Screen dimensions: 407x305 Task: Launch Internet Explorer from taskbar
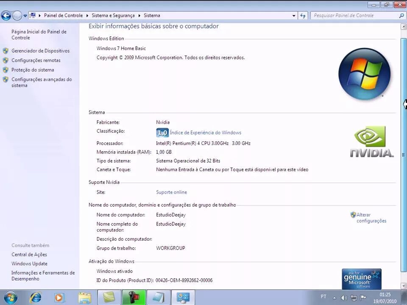35,297
